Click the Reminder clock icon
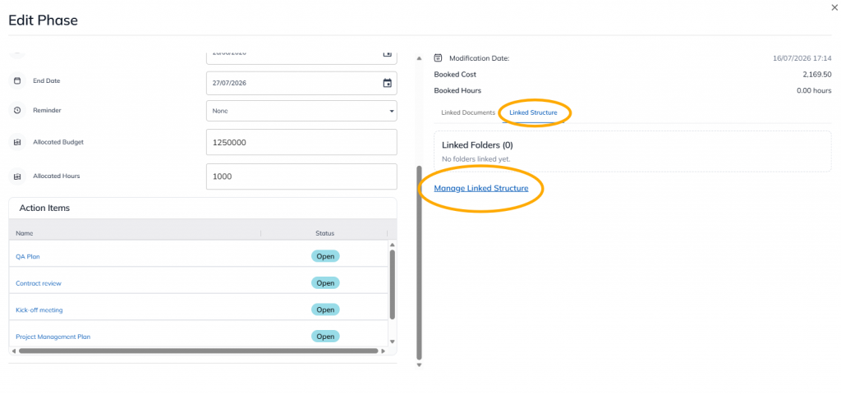This screenshot has height=394, width=841. click(17, 110)
